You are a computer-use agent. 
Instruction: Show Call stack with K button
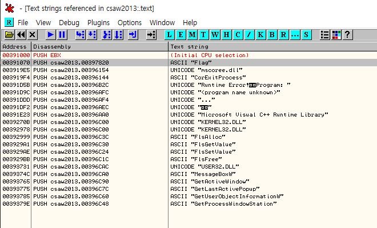tap(260, 35)
